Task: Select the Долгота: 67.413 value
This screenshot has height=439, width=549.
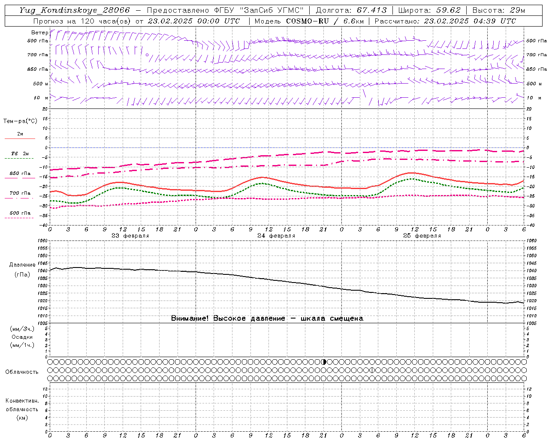Action: tap(351, 10)
